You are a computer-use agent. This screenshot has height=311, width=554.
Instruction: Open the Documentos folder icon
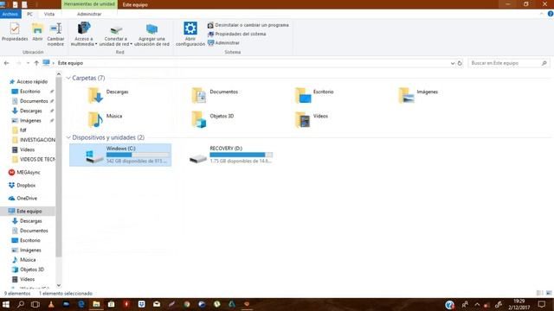pyautogui.click(x=198, y=95)
